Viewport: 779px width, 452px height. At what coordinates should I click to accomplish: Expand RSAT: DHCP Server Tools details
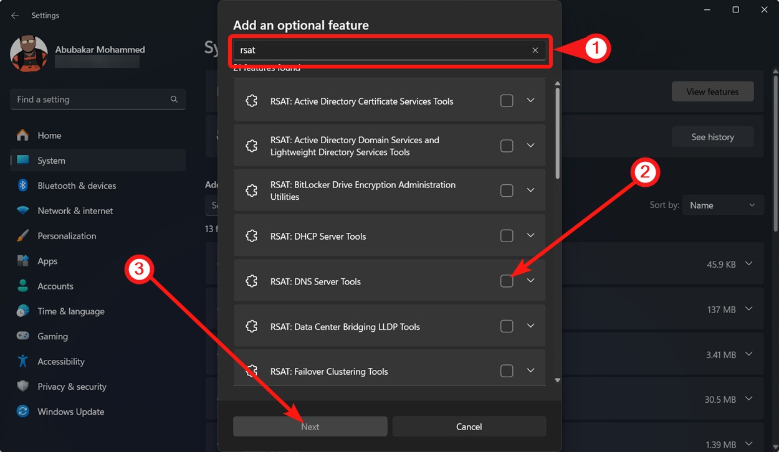click(530, 235)
